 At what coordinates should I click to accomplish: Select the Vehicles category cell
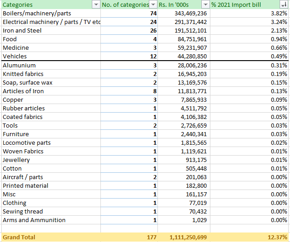tap(51, 56)
